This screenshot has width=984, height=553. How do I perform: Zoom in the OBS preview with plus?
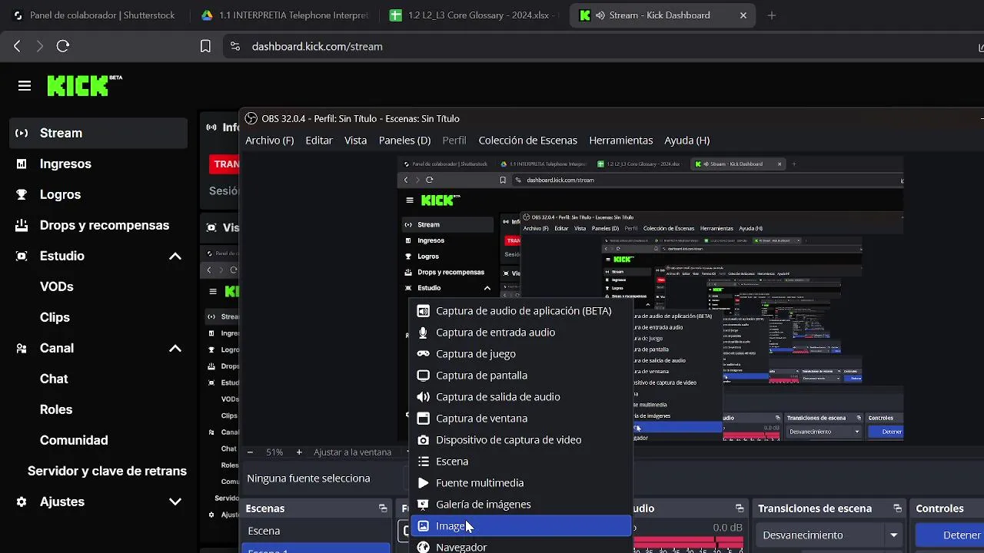pos(299,452)
